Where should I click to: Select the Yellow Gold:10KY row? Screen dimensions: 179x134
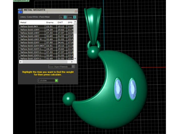click(x=47, y=30)
